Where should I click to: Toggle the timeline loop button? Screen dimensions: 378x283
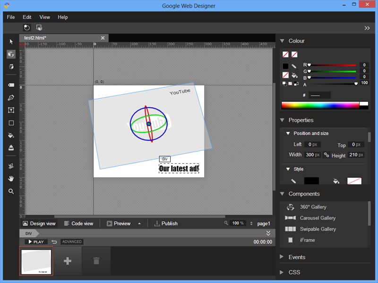(x=54, y=242)
